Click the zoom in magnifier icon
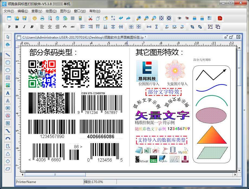 (139, 18)
